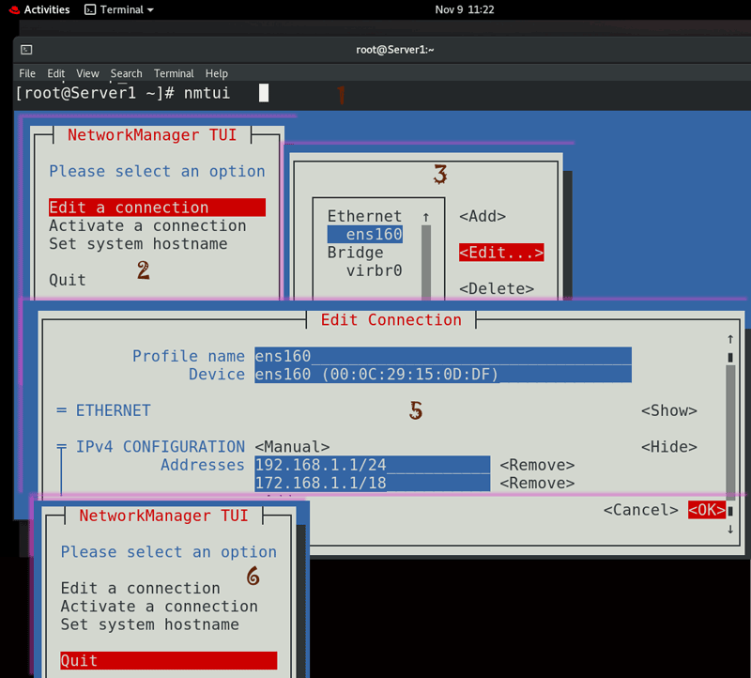Select Activate a connection in bottom dialog
Screen dimensions: 751x678
point(160,606)
